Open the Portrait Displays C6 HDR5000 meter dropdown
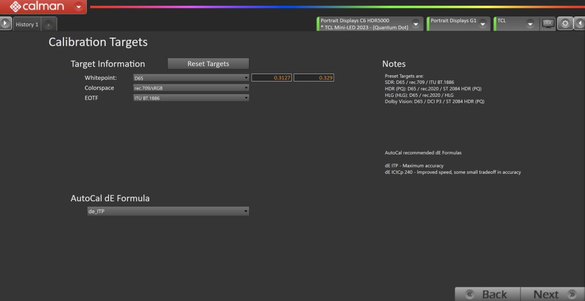The width and height of the screenshot is (585, 301). coord(415,24)
